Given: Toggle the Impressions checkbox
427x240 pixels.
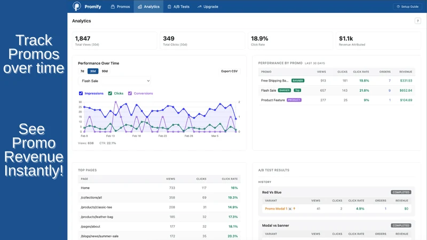Looking at the screenshot, I should [x=81, y=93].
